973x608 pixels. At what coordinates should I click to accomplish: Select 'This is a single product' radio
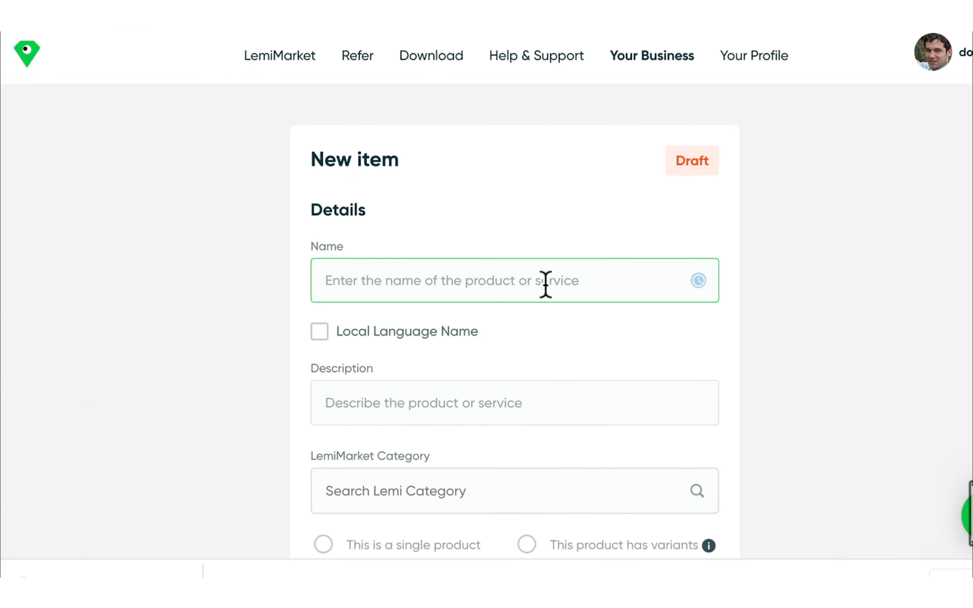tap(324, 544)
